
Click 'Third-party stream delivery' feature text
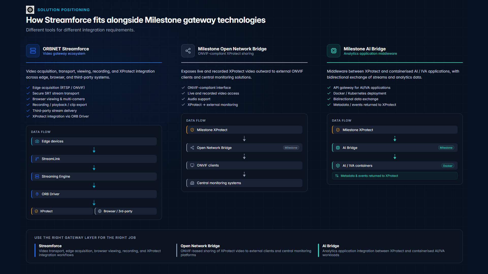[54, 111]
